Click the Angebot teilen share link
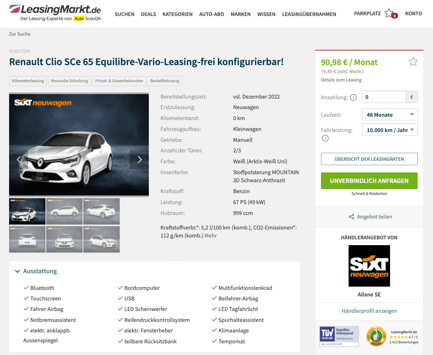This screenshot has width=433, height=355. (x=370, y=217)
